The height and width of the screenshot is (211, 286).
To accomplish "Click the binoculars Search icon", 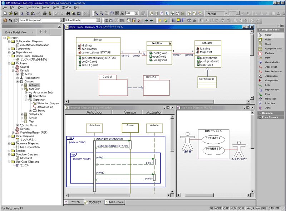I will click(x=68, y=13).
